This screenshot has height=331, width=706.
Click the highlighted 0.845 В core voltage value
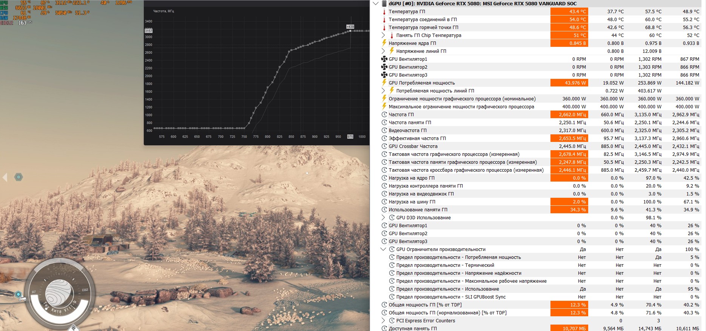pyautogui.click(x=569, y=43)
